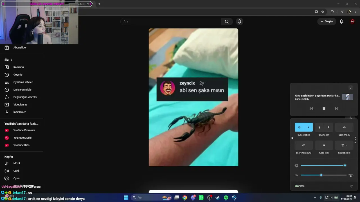
Task: Click the battery %100 indicator
Action: (x=300, y=186)
